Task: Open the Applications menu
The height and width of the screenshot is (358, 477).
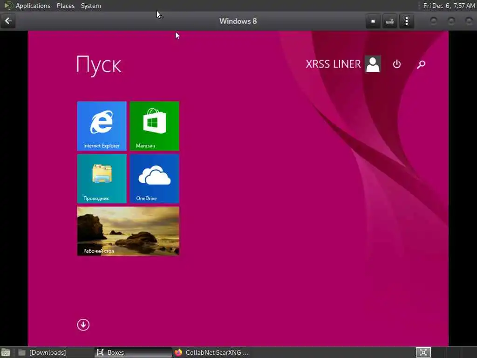Action: point(33,6)
